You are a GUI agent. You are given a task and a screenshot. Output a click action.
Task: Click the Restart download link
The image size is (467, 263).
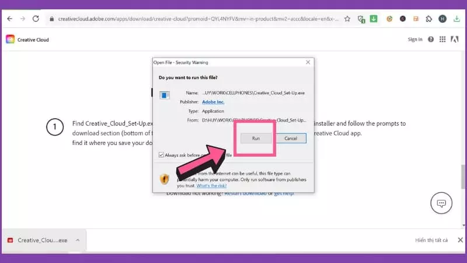[x=245, y=193]
